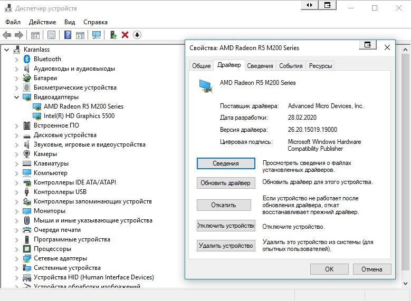Screen dimensions: 411x301
Task: Click the Процессоры chip icon
Action: (x=27, y=249)
